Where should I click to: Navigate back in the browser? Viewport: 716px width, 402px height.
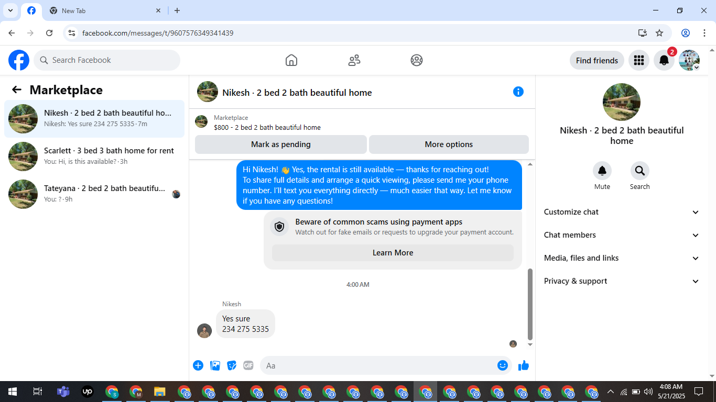(x=12, y=33)
